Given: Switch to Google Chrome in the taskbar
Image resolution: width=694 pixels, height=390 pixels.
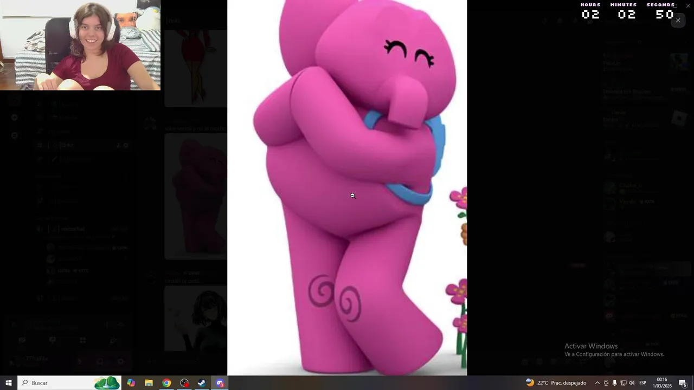Looking at the screenshot, I should coord(166,383).
